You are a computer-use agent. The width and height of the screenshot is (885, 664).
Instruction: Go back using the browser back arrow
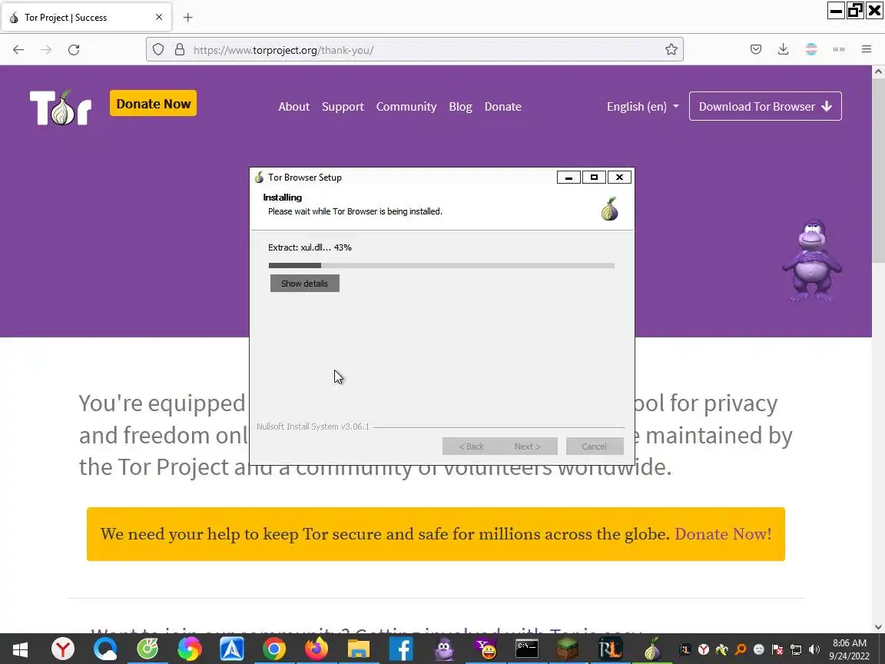coord(18,50)
